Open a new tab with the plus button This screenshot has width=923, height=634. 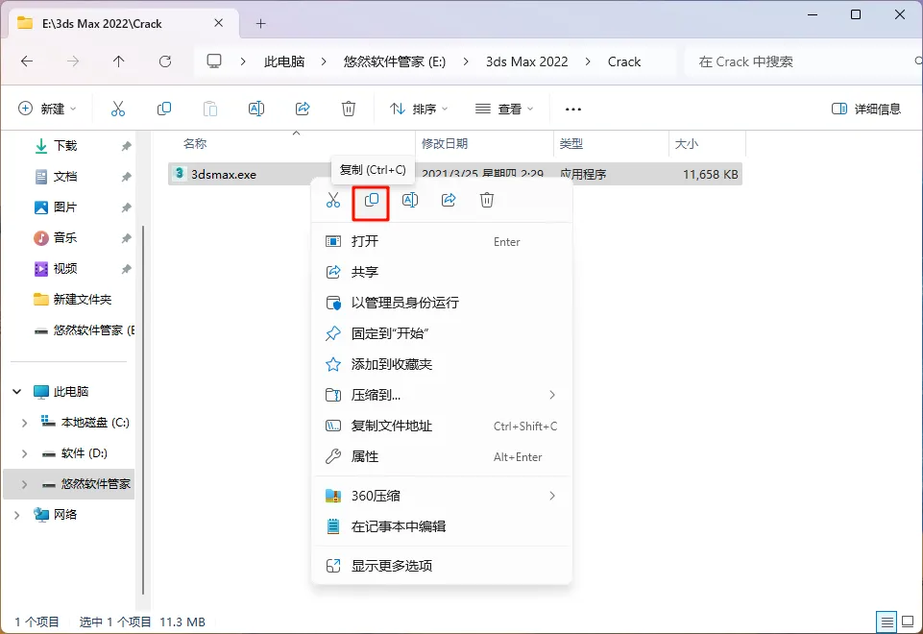(x=261, y=24)
